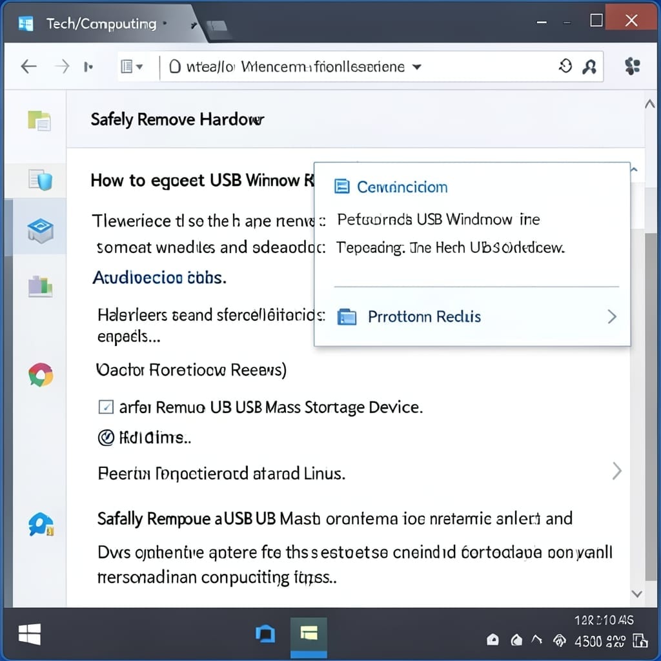Click the Peertin Fonoctierotd atarod Linus row
Screen dimensions: 661x661
coord(221,473)
